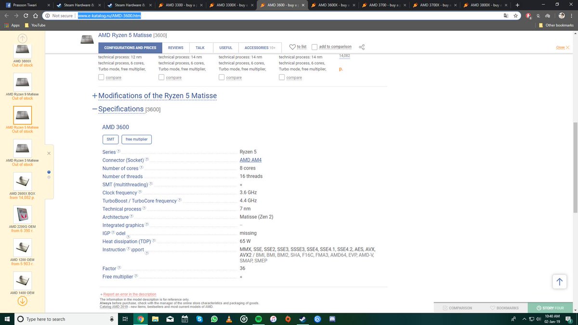The width and height of the screenshot is (578, 325).
Task: Click the help icon next to Factor
Action: click(119, 268)
